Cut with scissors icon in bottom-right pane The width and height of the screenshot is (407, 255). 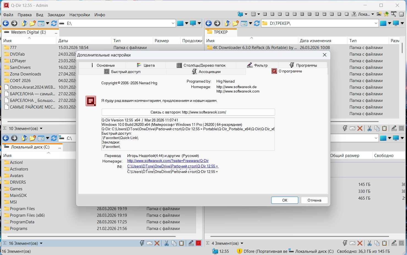370,243
